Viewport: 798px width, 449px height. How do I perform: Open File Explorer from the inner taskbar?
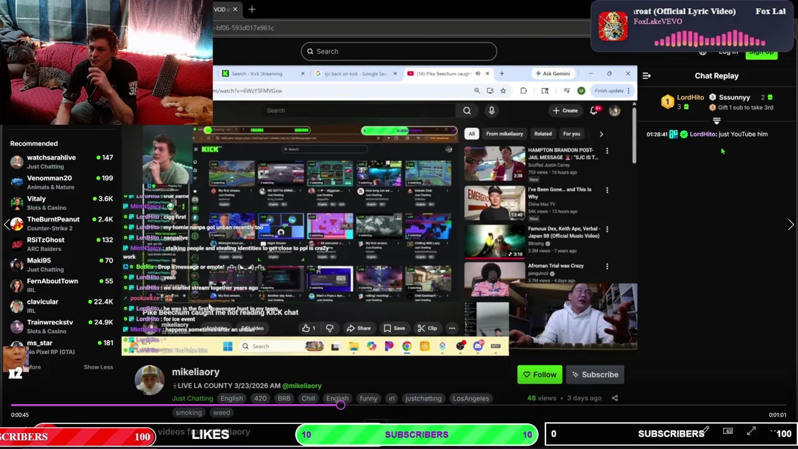353,346
